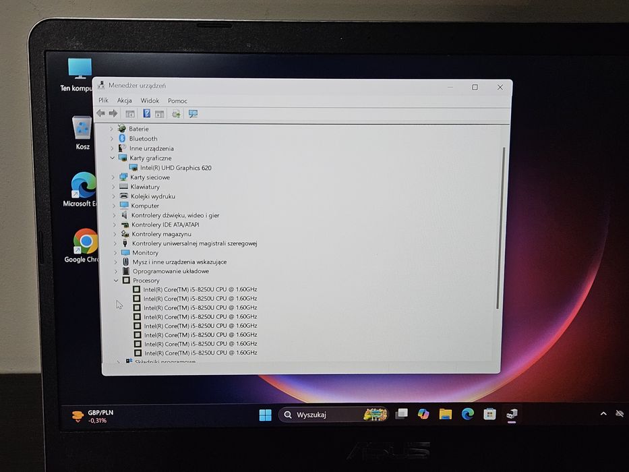Expand the Bluetooth category
The height and width of the screenshot is (472, 629).
pos(112,138)
